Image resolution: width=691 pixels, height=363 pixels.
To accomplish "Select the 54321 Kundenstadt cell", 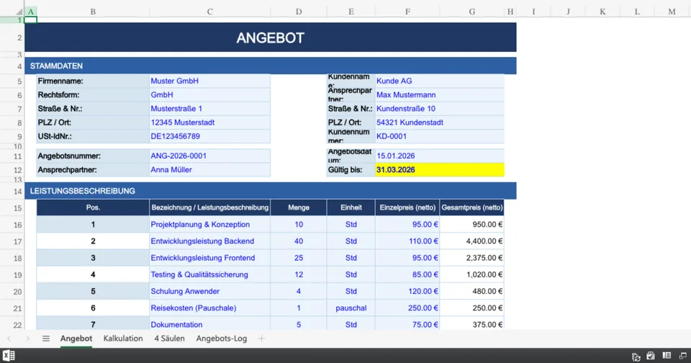I will coord(439,122).
